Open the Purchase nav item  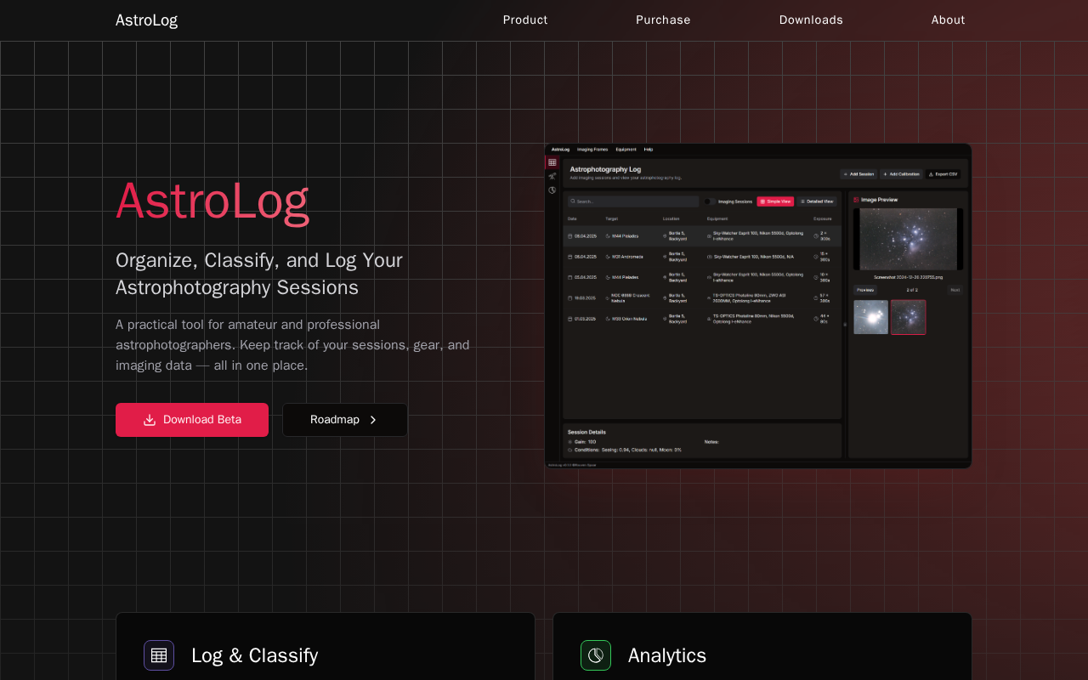tap(663, 20)
